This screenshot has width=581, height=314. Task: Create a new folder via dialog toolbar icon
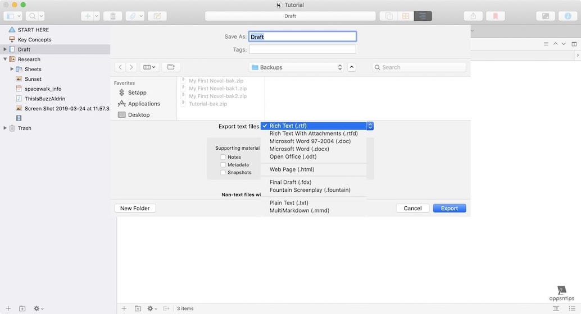(x=171, y=67)
